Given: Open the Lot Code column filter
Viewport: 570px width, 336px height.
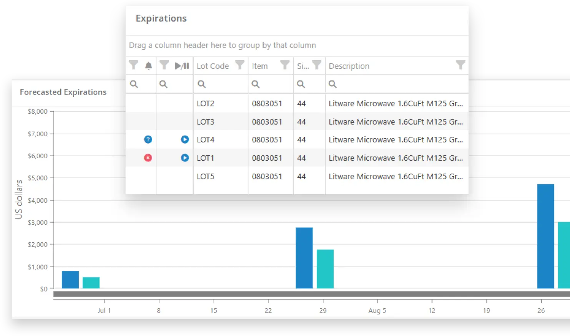Looking at the screenshot, I should coord(240,65).
